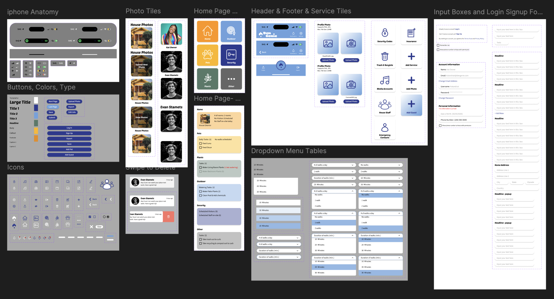The height and width of the screenshot is (299, 554).
Task: Click the image tile above HeadShot01.jpg
Action: 328,43
